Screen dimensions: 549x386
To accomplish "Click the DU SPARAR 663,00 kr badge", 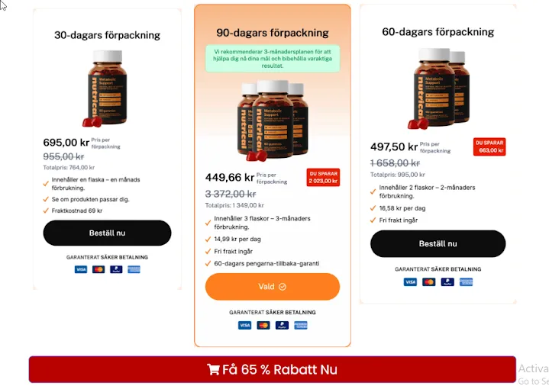I will coord(489,146).
